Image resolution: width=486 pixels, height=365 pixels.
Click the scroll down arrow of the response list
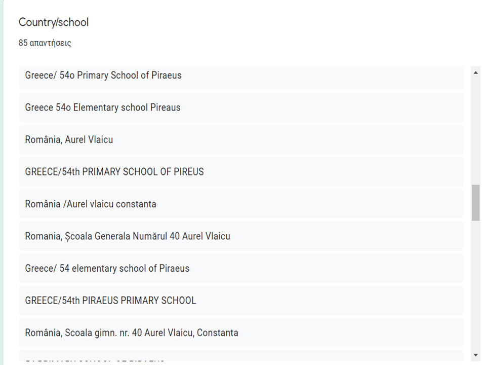[x=475, y=354]
